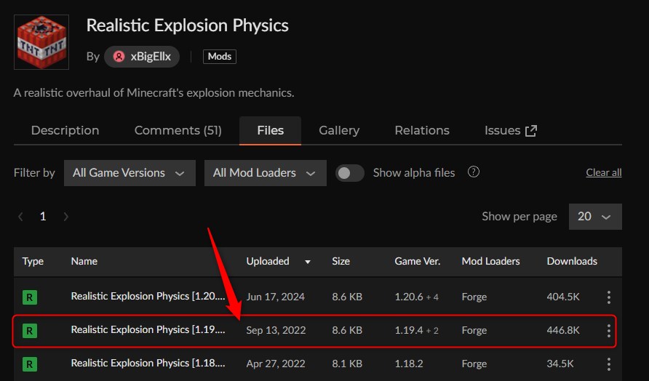
Task: Click the TNT mod thumbnail image
Action: click(41, 42)
